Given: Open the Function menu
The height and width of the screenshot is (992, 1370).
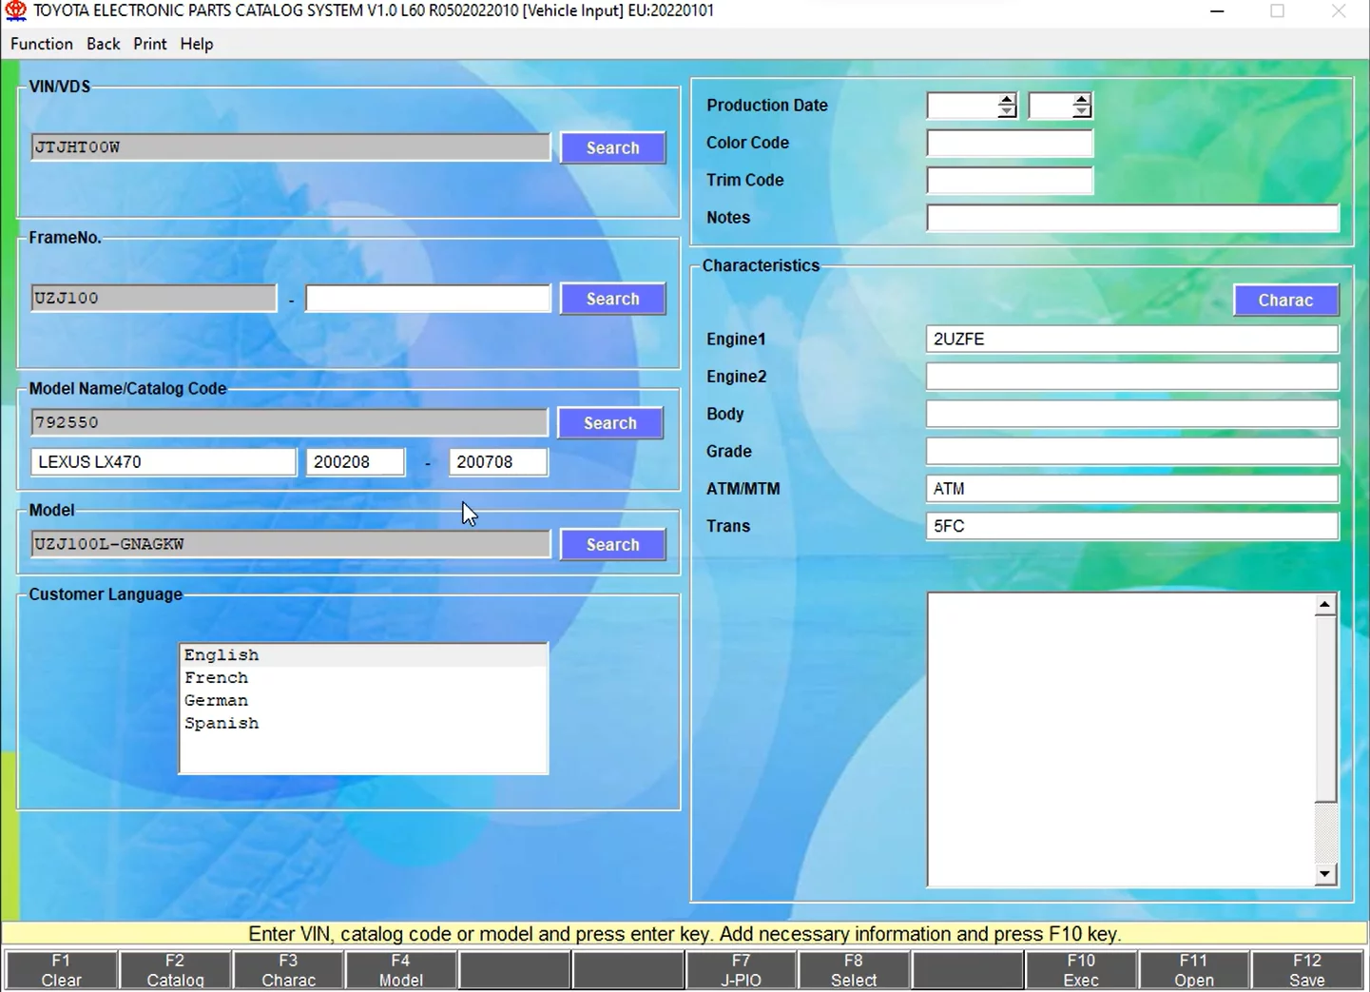Looking at the screenshot, I should coord(41,44).
